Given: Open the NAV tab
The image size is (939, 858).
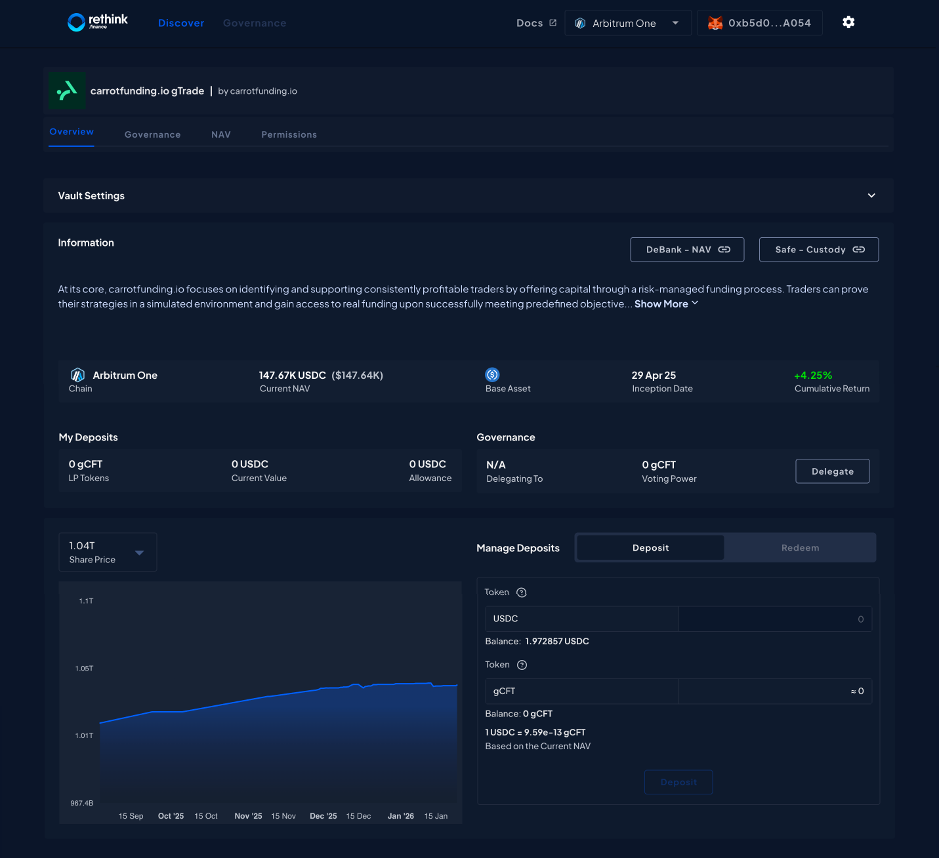Looking at the screenshot, I should click(x=221, y=134).
